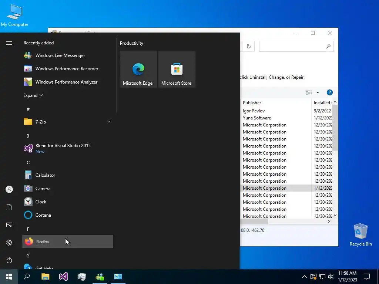This screenshot has height=284, width=379.
Task: Open the view options dropdown arrow
Action: (x=318, y=92)
